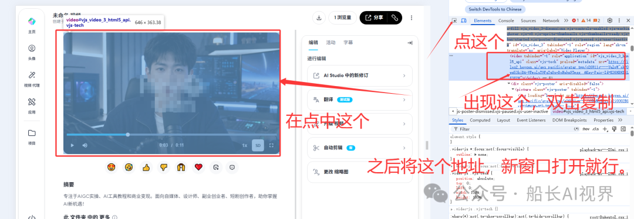Select the Console tab in DevTools
This screenshot has height=219, width=634.
pos(506,20)
